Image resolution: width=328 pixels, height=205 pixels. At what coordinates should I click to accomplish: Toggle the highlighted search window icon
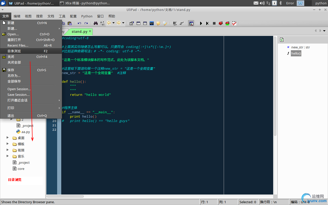tap(191, 23)
